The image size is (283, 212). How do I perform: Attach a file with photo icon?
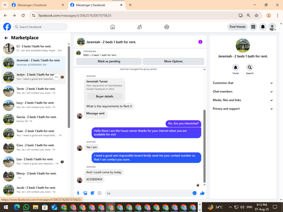(85, 193)
